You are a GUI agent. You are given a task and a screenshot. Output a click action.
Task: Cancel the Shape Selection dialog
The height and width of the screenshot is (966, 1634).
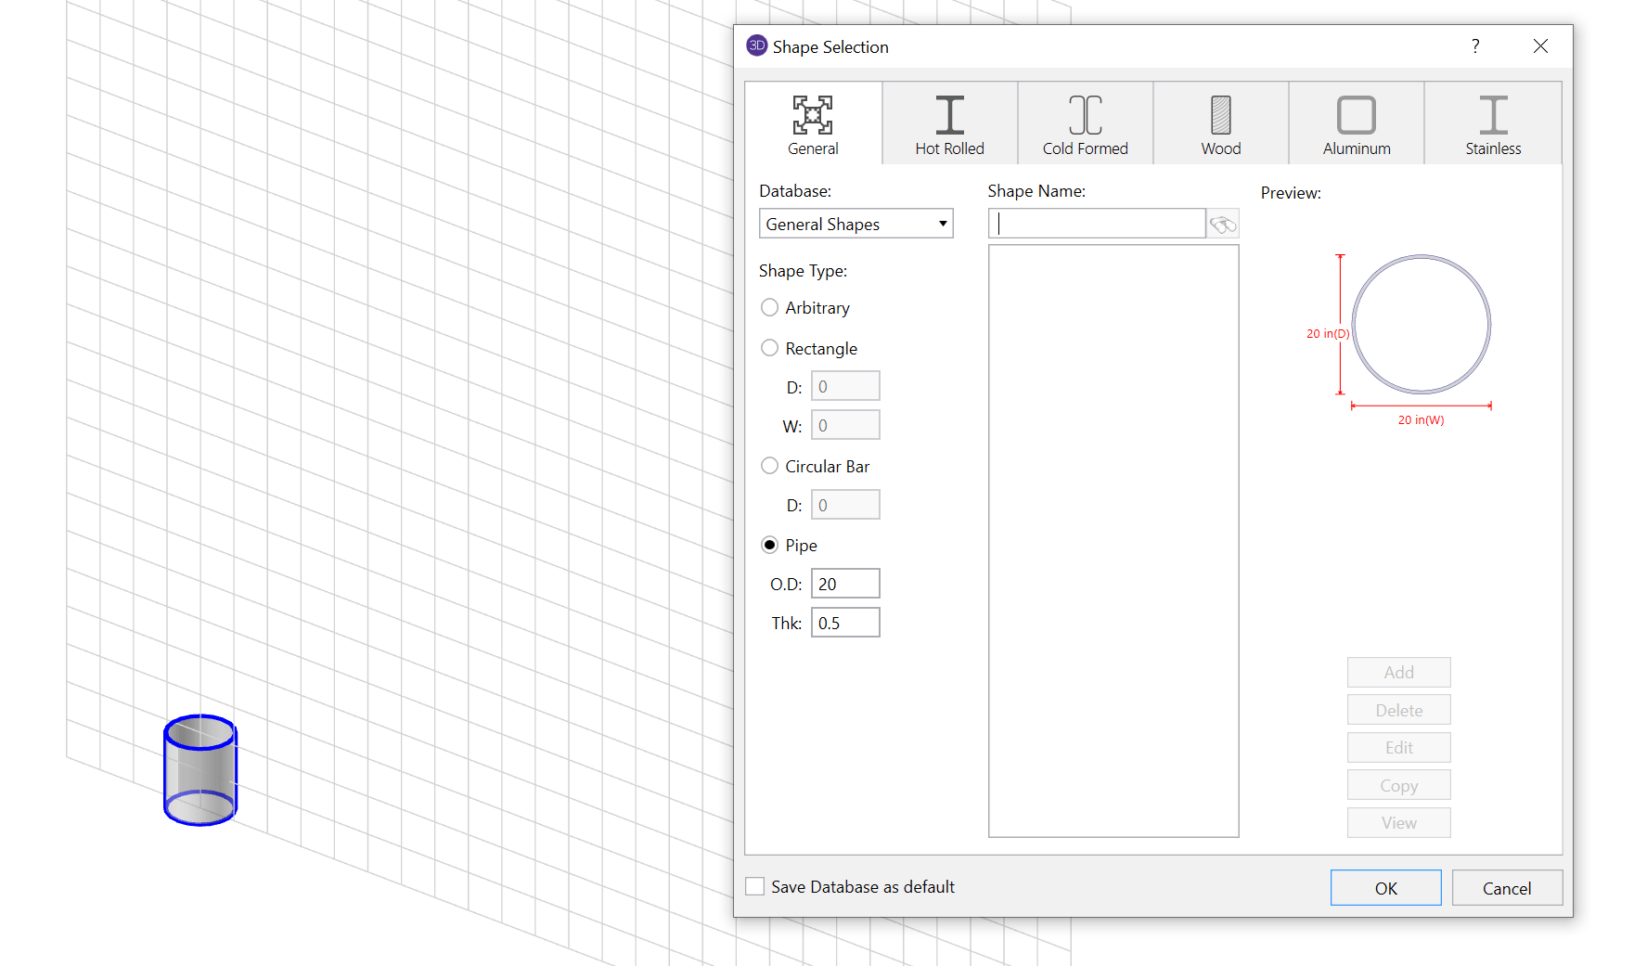coord(1506,888)
